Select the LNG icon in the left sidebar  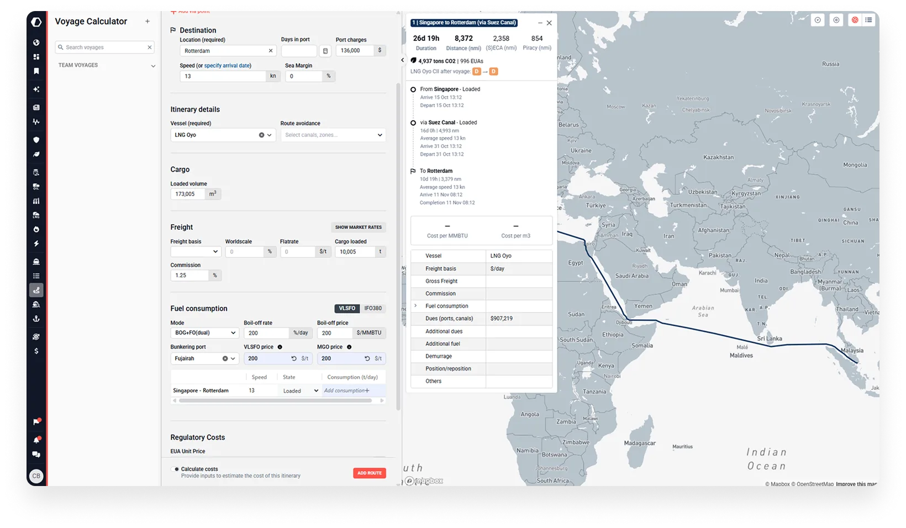coord(36,215)
